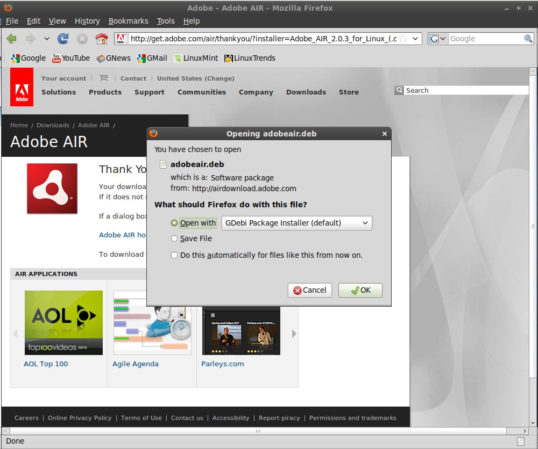The width and height of the screenshot is (538, 449).
Task: Open the AOL Top 100 thumbnail
Action: (63, 323)
